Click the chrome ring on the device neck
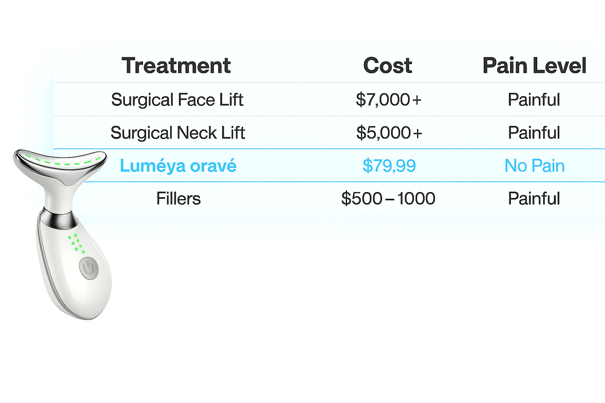605x403 pixels. point(60,219)
